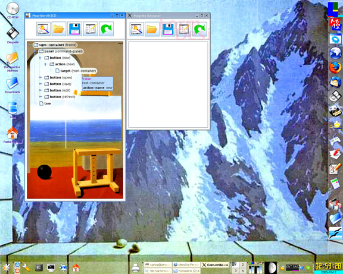Screen dimensions: 343x274
Task: Open the CD-ROM desktop icon
Action: pyautogui.click(x=13, y=10)
